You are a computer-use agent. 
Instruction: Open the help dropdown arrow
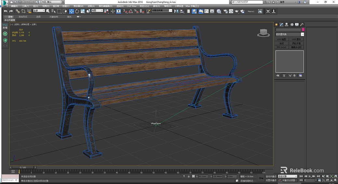[308, 2]
